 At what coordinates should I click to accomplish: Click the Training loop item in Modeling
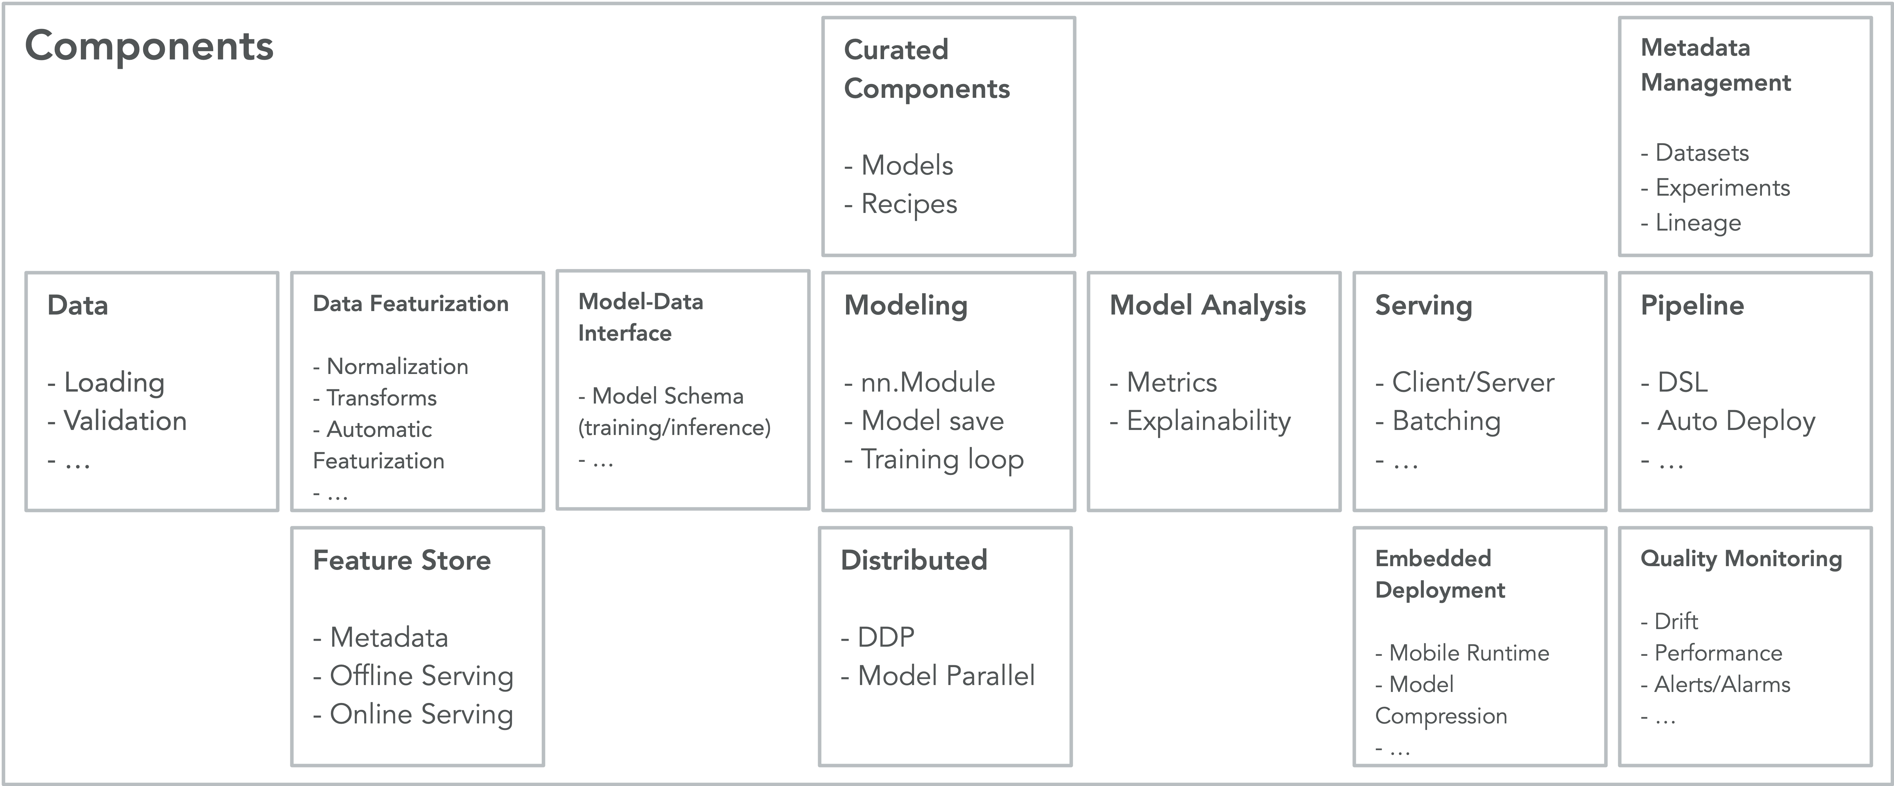tap(942, 459)
